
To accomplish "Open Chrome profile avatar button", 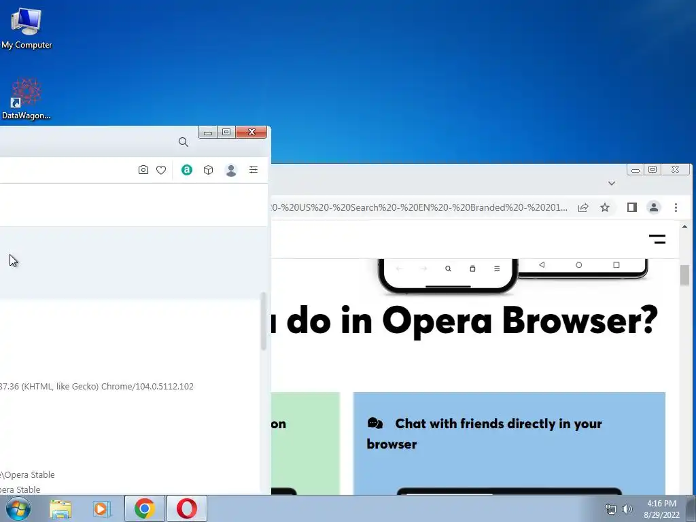I will tap(653, 207).
